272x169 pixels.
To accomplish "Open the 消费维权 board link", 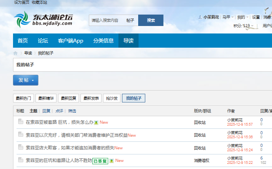I will [x=202, y=160].
